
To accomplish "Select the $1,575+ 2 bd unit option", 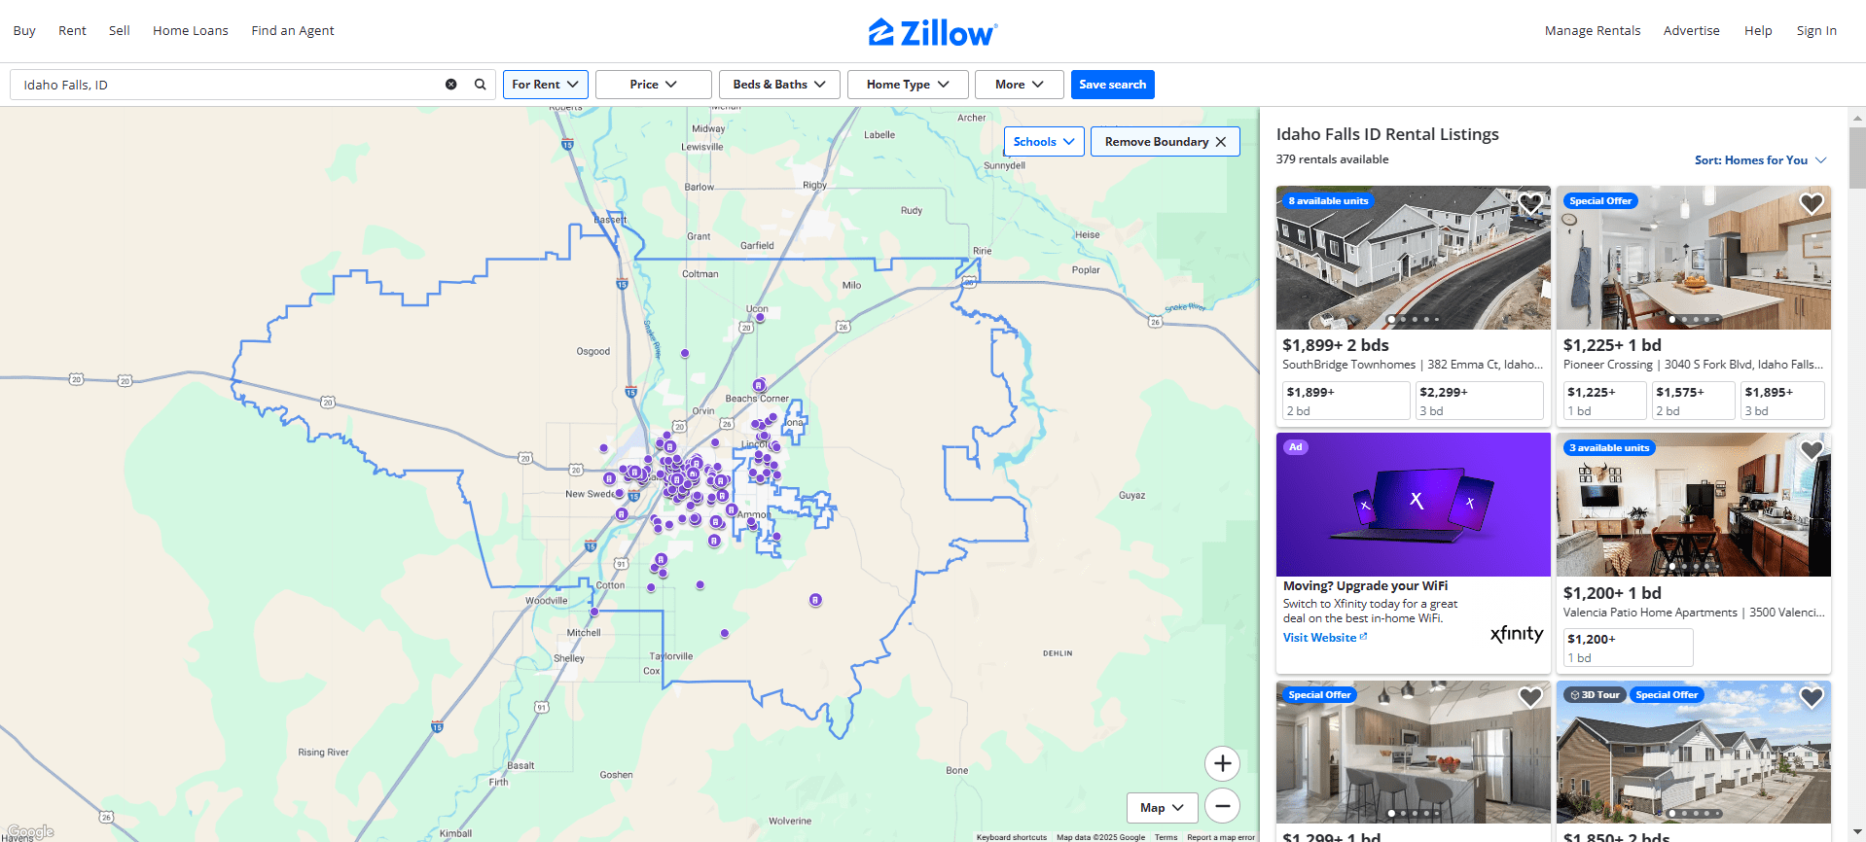I will coord(1694,401).
